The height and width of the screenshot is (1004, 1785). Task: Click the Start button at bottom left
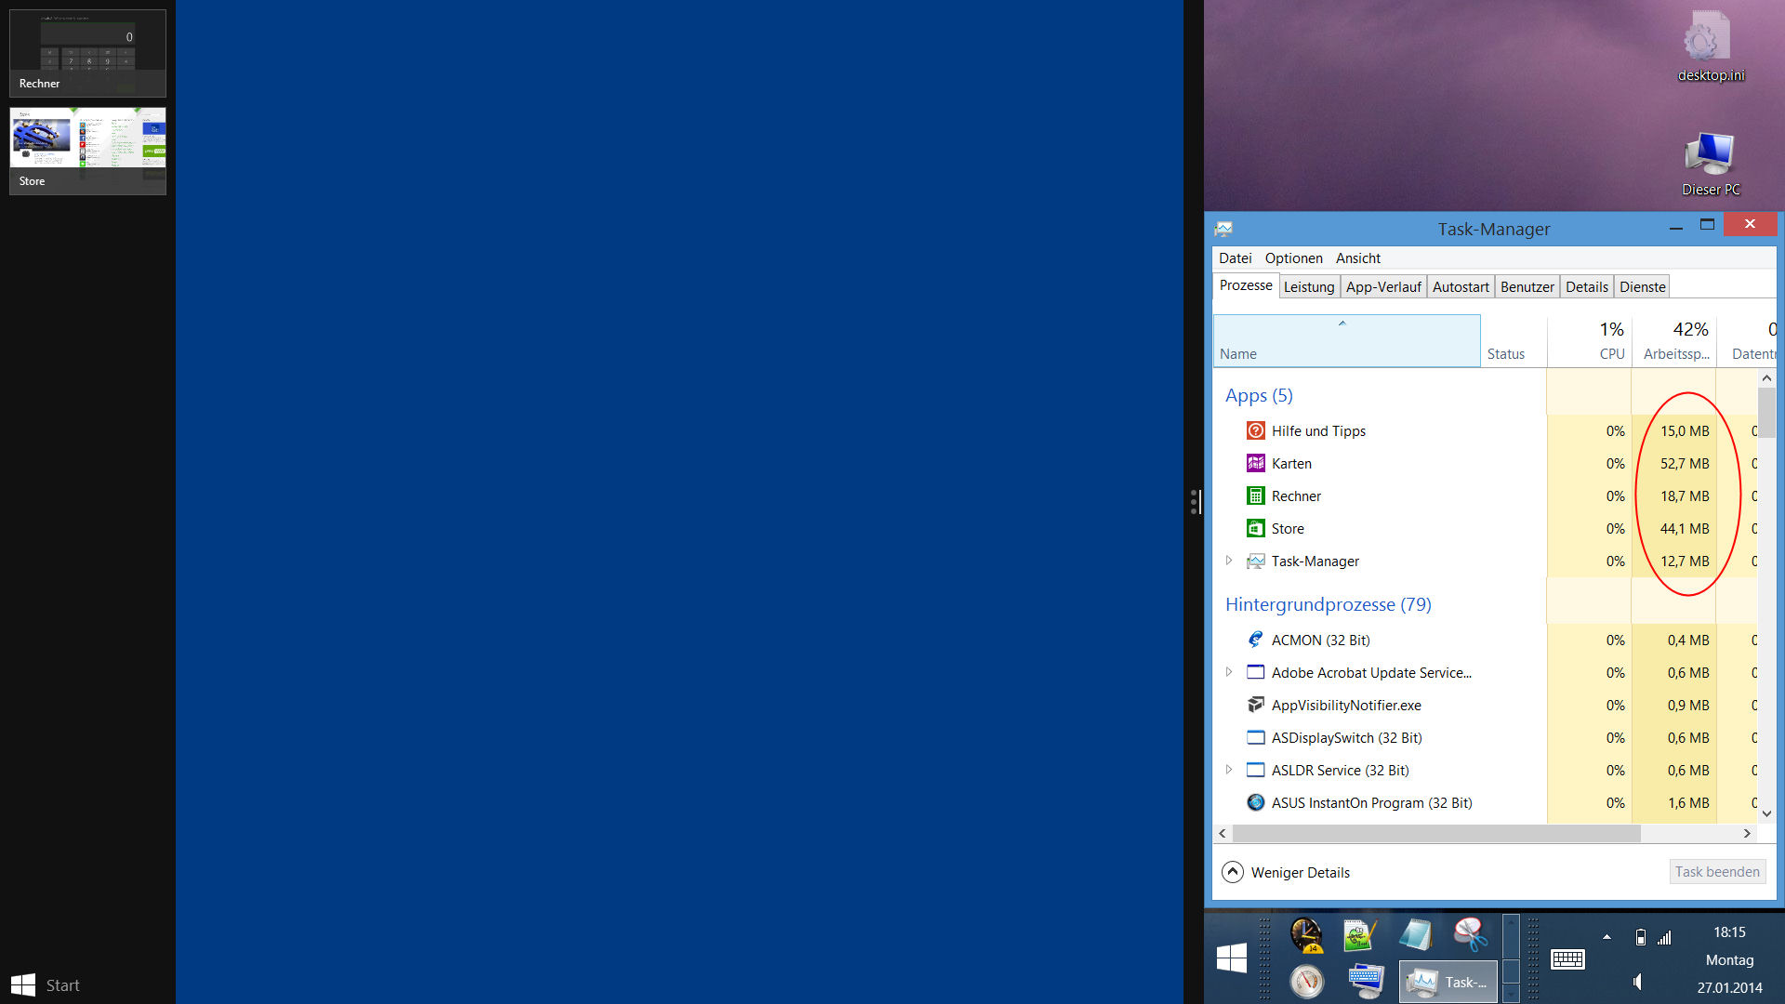[x=45, y=984]
